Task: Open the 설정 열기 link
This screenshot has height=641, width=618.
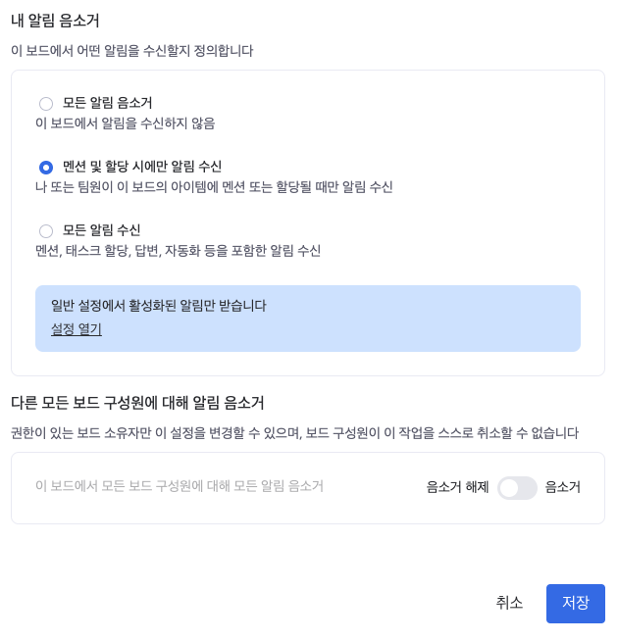Action: [x=77, y=329]
